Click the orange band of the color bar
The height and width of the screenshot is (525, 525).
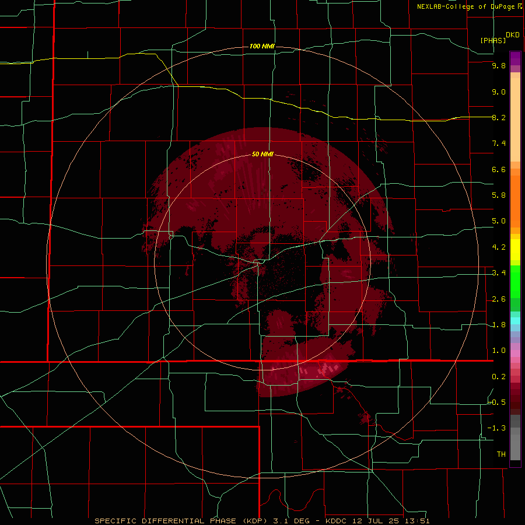515,201
